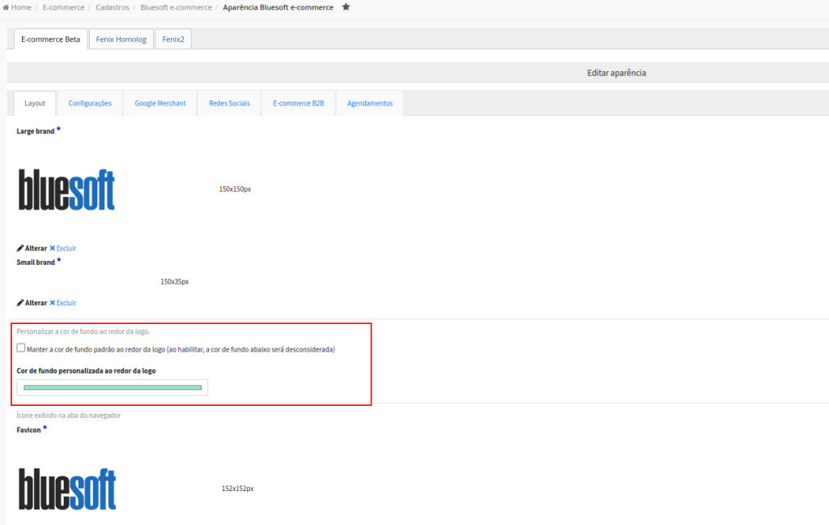Click the Home icon in the breadcrumb
The image size is (829, 525).
tap(6, 7)
